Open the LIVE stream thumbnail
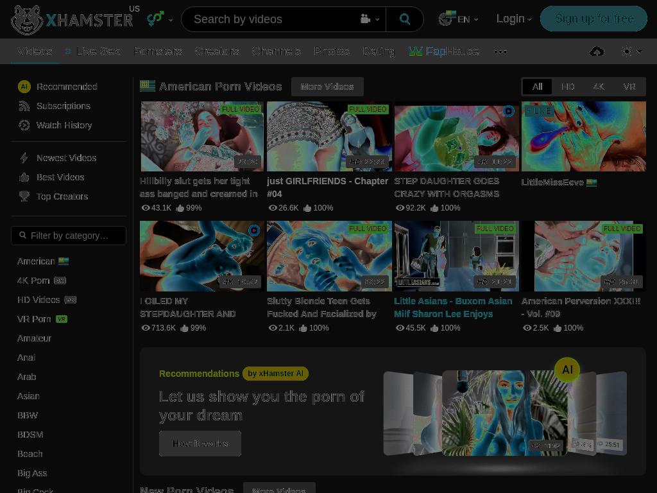657x493 pixels. coord(584,136)
